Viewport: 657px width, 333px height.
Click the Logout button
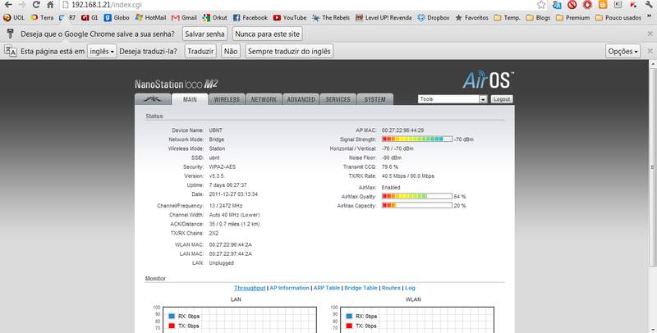tap(502, 99)
